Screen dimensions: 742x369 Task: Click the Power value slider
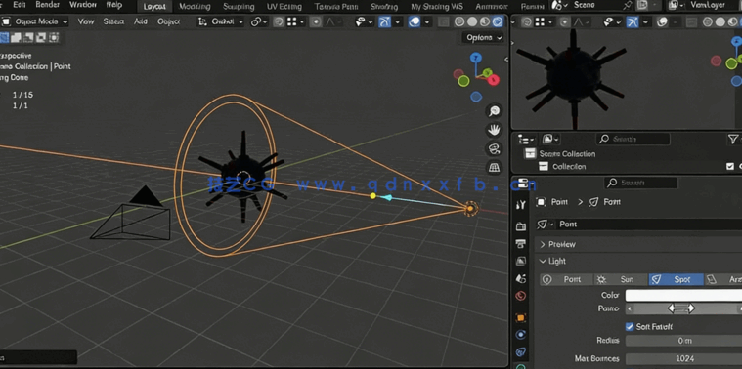coord(683,309)
